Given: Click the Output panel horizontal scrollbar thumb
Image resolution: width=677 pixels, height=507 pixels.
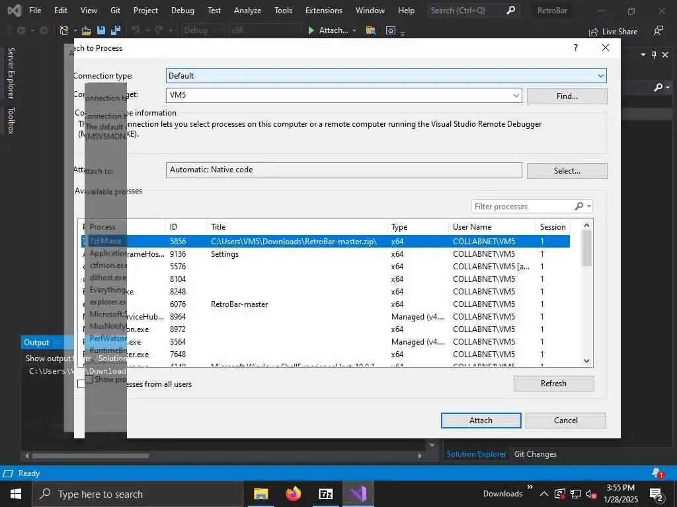Looking at the screenshot, I should tap(91, 456).
